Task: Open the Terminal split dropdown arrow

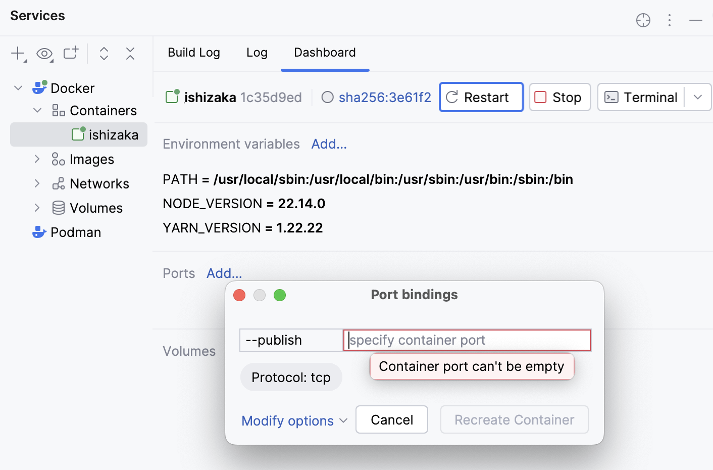Action: click(698, 97)
